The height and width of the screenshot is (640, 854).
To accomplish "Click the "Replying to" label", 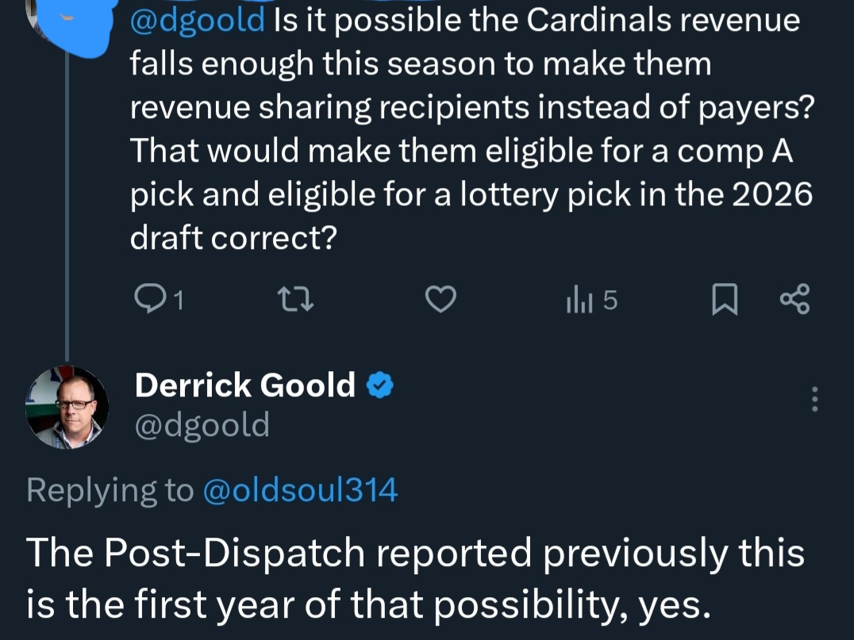I will click(x=110, y=490).
